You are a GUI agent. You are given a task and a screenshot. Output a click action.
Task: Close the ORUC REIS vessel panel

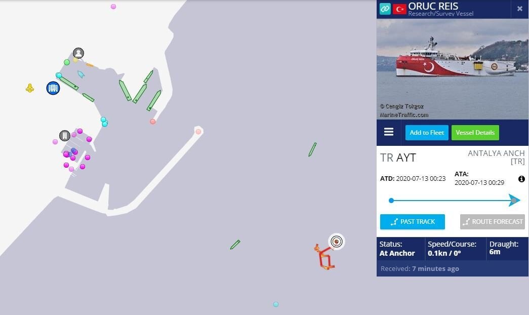point(519,9)
